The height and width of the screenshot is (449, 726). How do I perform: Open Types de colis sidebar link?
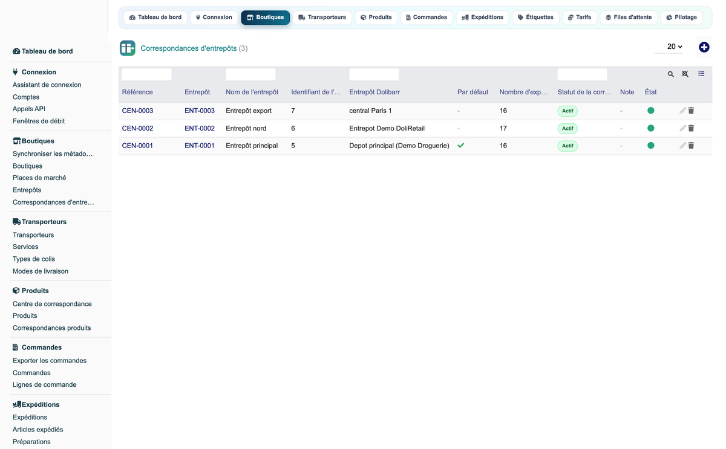pos(34,259)
